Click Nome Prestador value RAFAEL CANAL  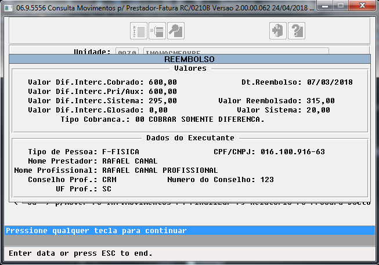[130, 161]
